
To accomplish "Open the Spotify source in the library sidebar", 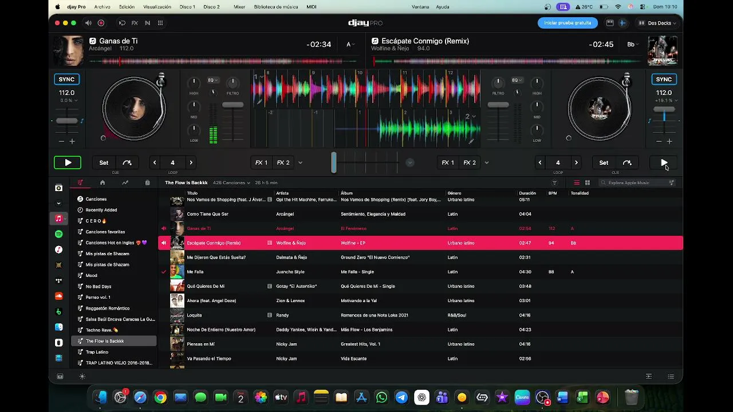I will coord(58,234).
